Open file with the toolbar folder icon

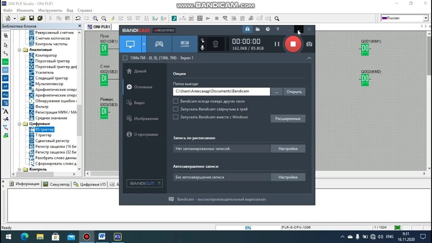(23, 19)
